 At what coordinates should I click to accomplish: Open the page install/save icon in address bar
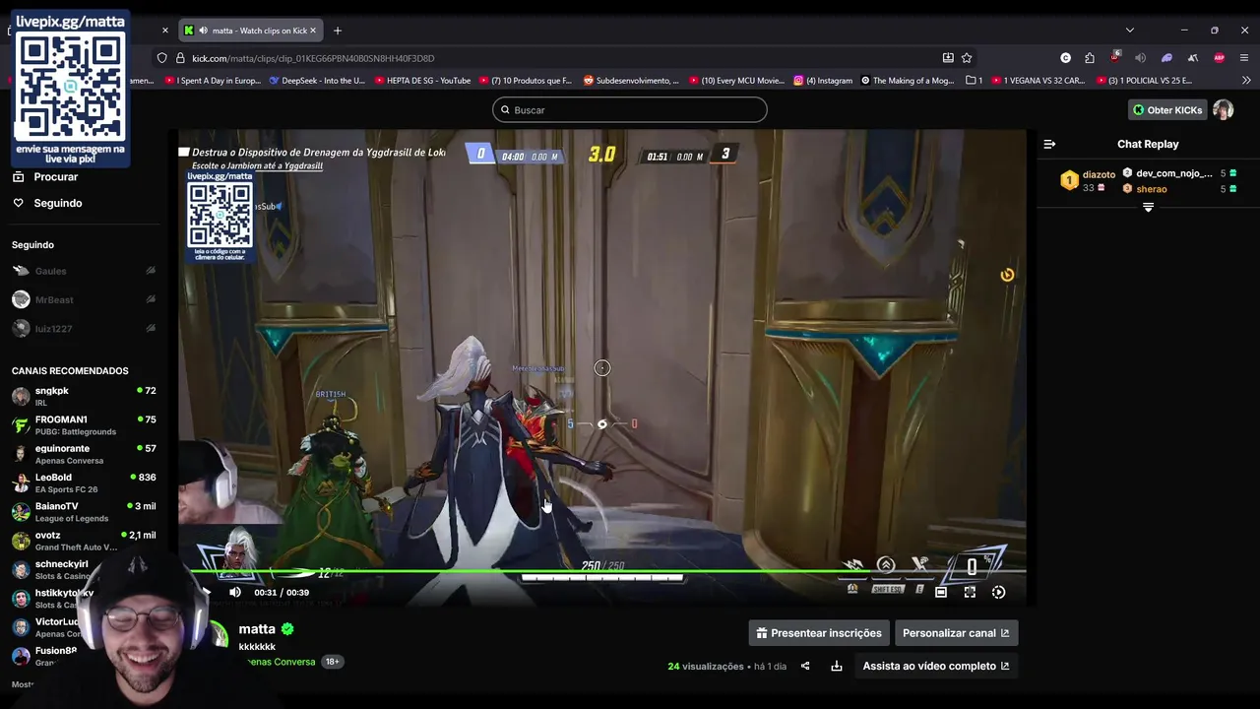coord(948,58)
